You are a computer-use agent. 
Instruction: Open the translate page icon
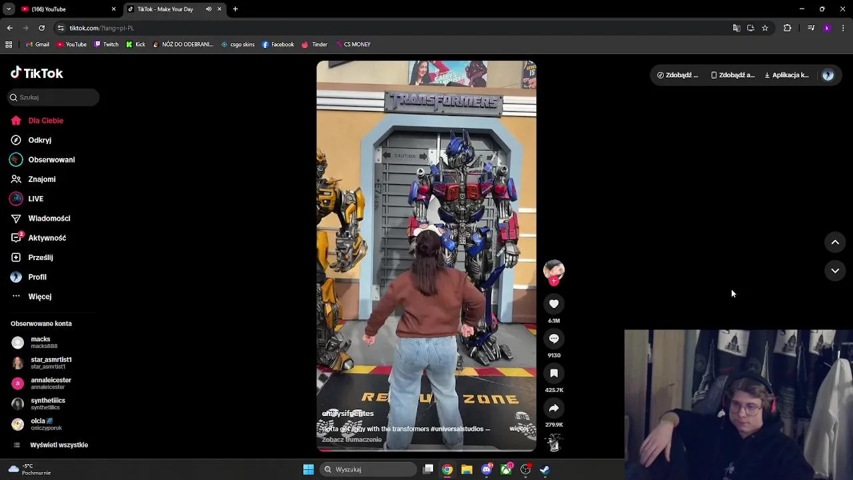tap(736, 28)
